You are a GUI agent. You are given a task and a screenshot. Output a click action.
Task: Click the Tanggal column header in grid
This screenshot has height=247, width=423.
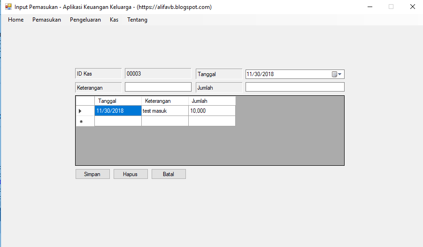pos(118,101)
